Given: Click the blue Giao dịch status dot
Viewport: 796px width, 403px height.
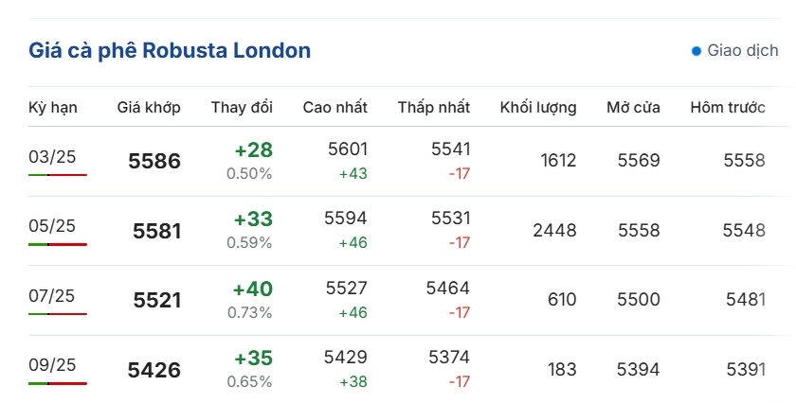Looking at the screenshot, I should coord(696,51).
